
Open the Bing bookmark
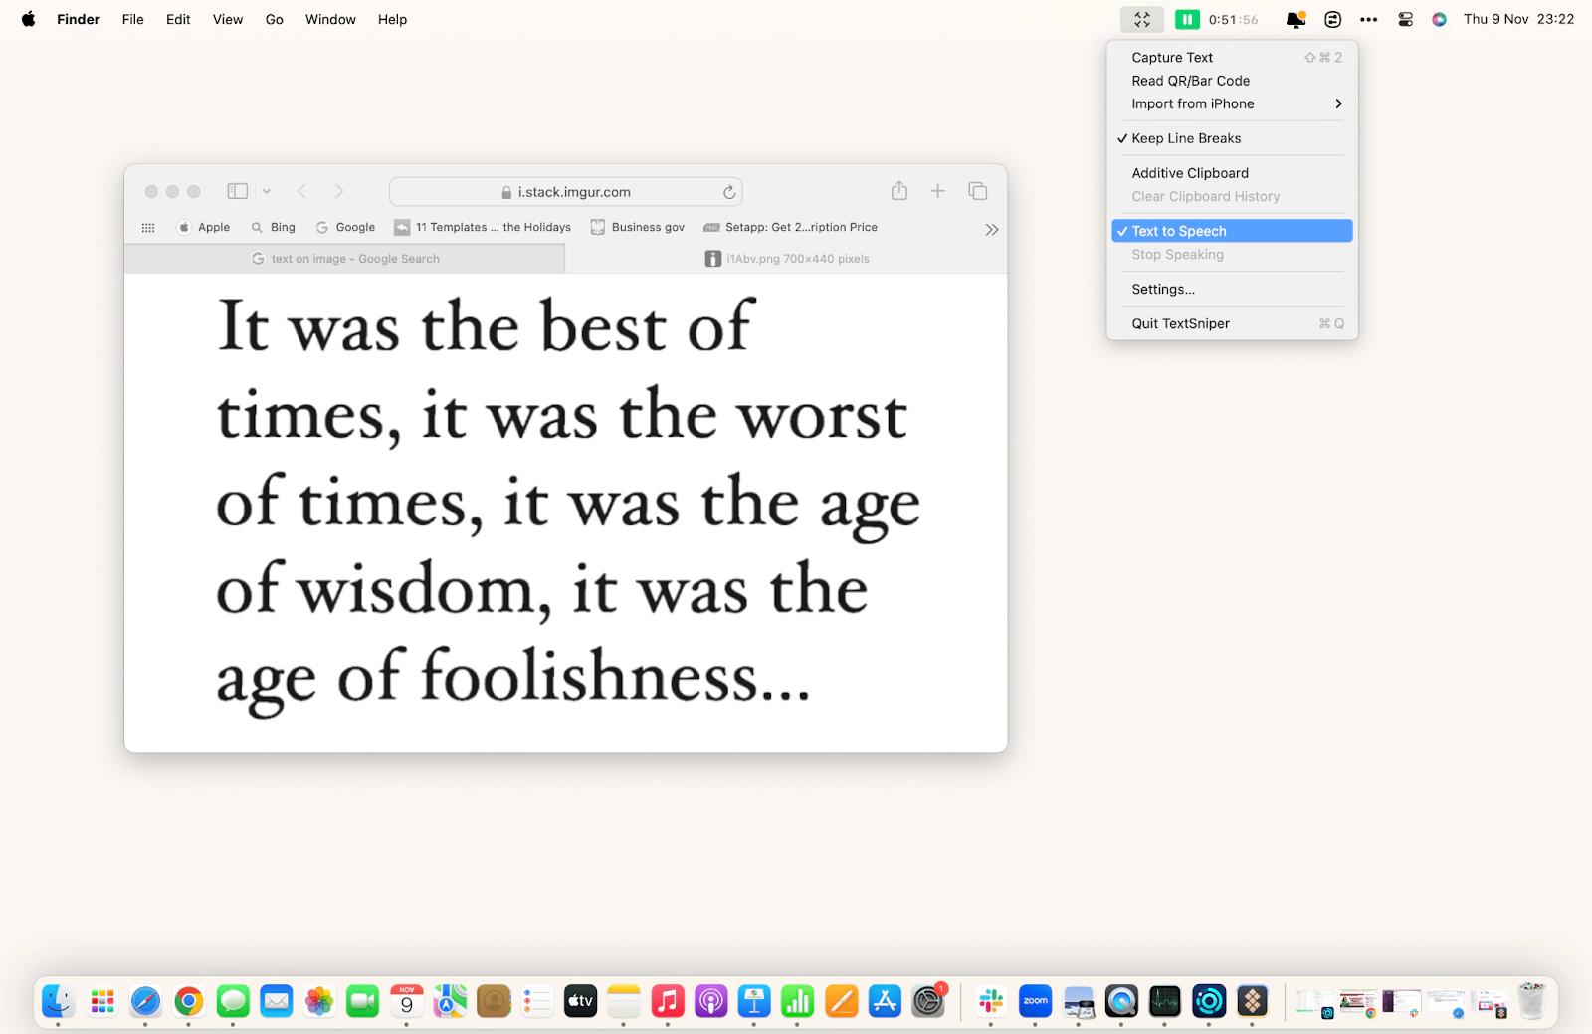[274, 228]
